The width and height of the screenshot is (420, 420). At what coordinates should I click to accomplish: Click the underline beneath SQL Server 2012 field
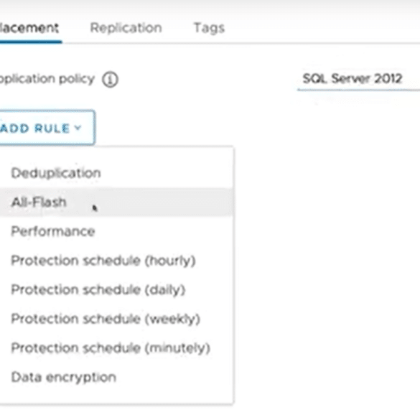[358, 90]
